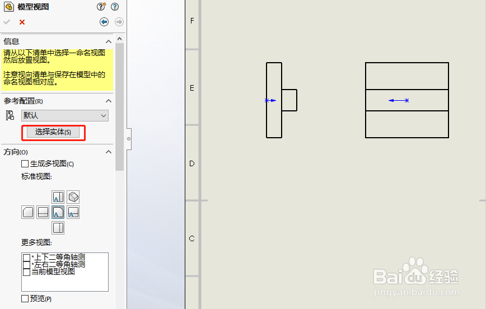Viewport: 486px width, 309px height.
Task: Collapse the 信息 section chevron
Action: pyautogui.click(x=109, y=41)
